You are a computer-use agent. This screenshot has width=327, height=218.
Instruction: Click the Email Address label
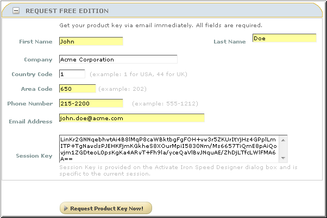(30, 122)
